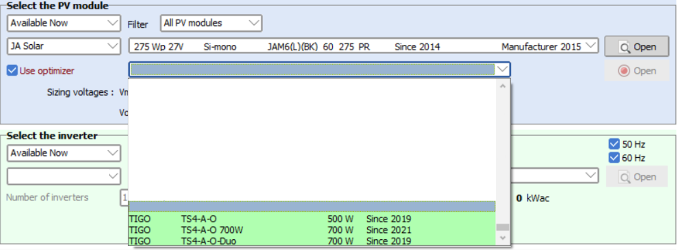679x250 pixels.
Task: Open the JA Solar manufacturer dropdown
Action: click(64, 46)
